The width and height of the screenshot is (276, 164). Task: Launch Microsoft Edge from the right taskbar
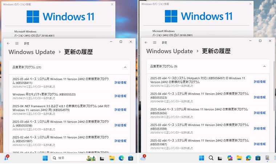click(x=248, y=158)
